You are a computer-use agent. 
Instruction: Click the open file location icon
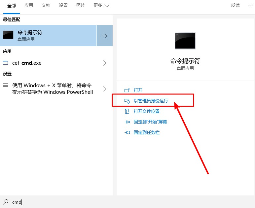tap(127, 111)
